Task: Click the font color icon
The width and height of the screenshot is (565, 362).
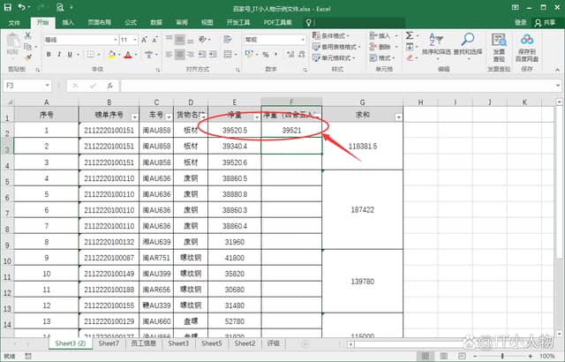Action: click(127, 55)
